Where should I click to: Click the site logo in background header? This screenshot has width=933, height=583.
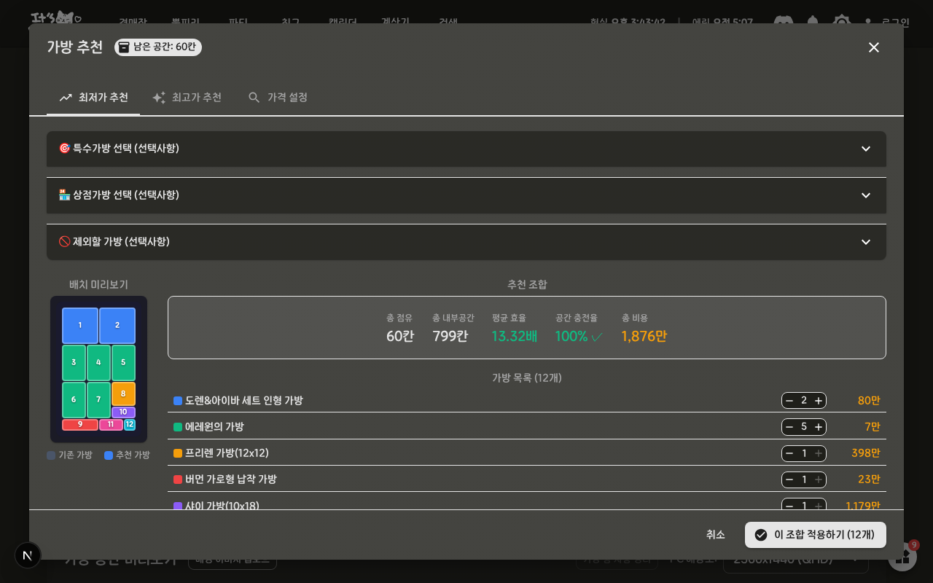point(56,19)
